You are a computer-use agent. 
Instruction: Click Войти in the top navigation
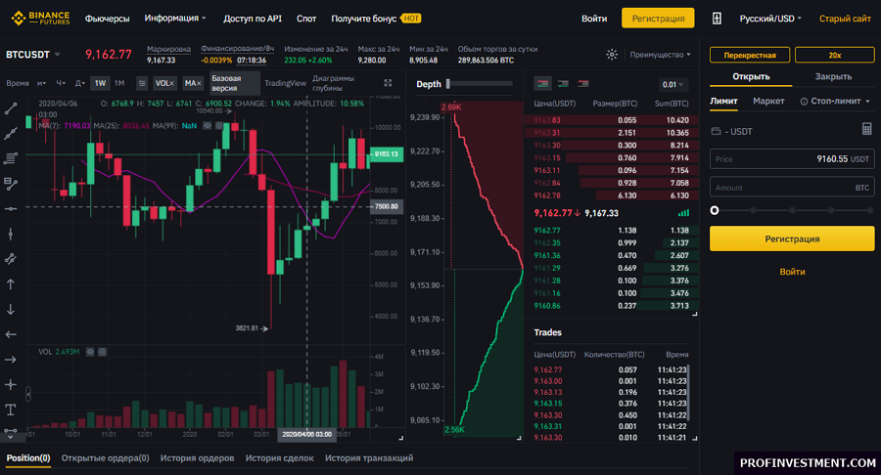point(594,19)
